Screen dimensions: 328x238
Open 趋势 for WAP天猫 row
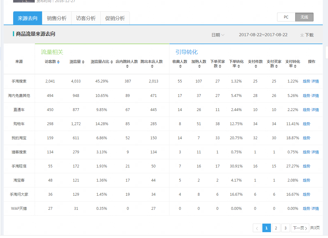click(x=307, y=209)
